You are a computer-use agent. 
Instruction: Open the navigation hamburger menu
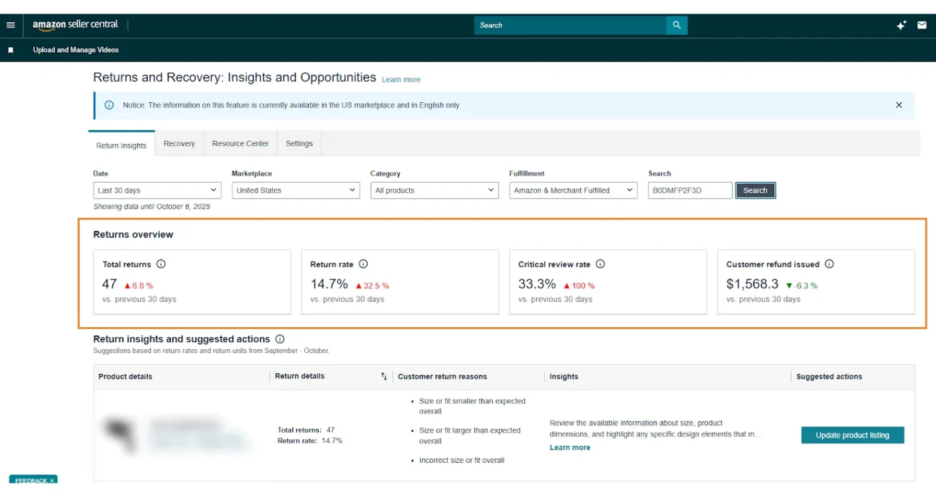(10, 25)
